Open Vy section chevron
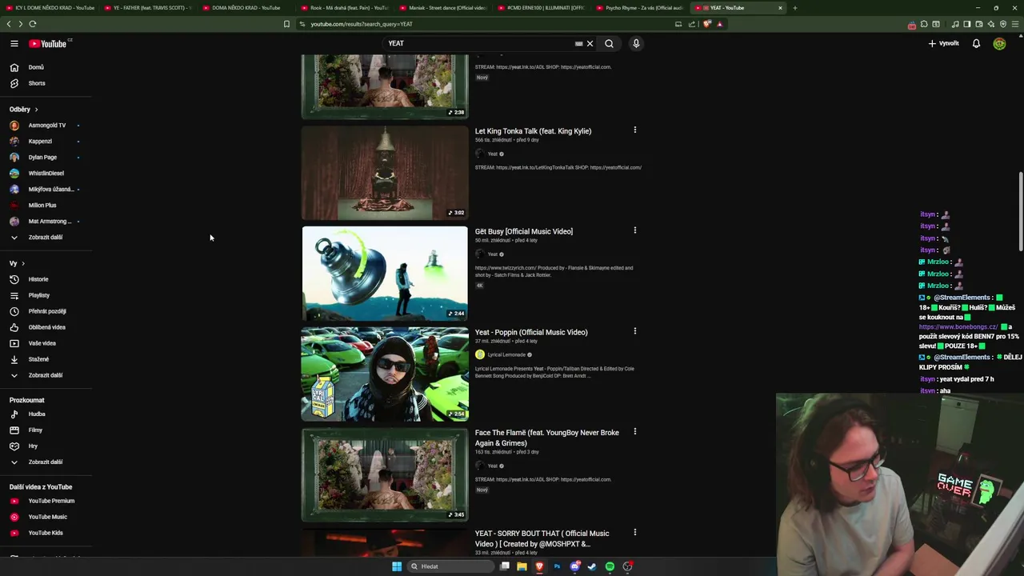Screen dimensions: 1024x576 22,263
